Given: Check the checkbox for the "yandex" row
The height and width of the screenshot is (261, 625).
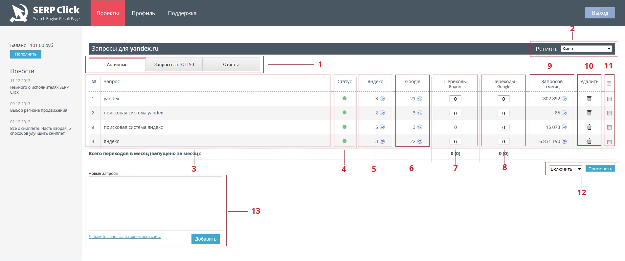Looking at the screenshot, I should [609, 99].
